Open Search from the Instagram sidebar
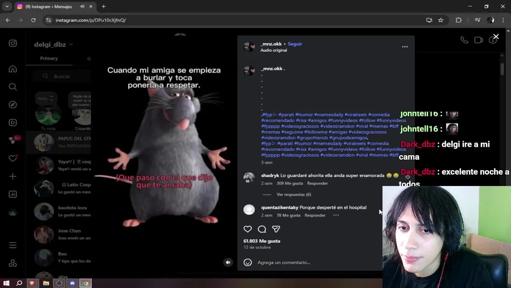Screen dimensions: 511x288 (13, 87)
